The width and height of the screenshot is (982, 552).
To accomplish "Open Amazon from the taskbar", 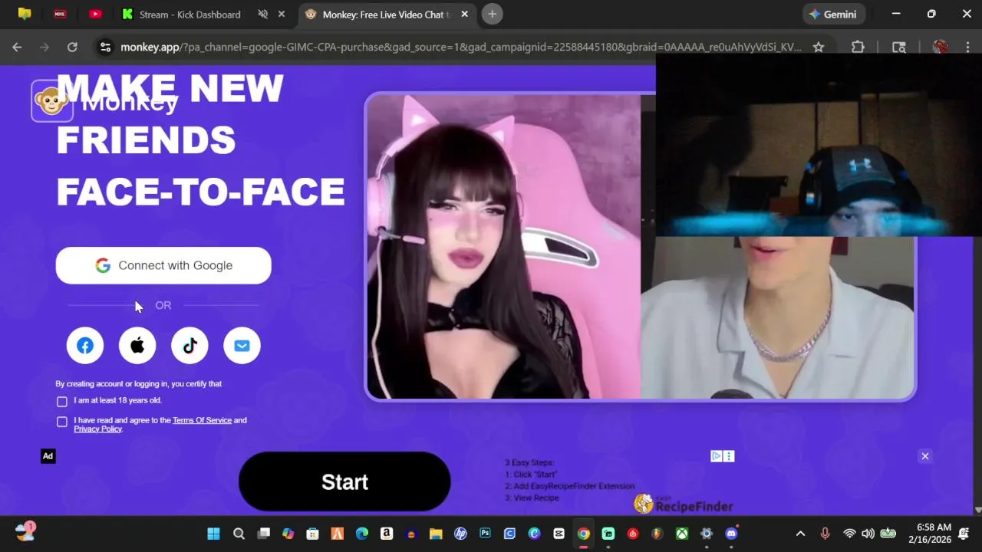I will (x=387, y=534).
